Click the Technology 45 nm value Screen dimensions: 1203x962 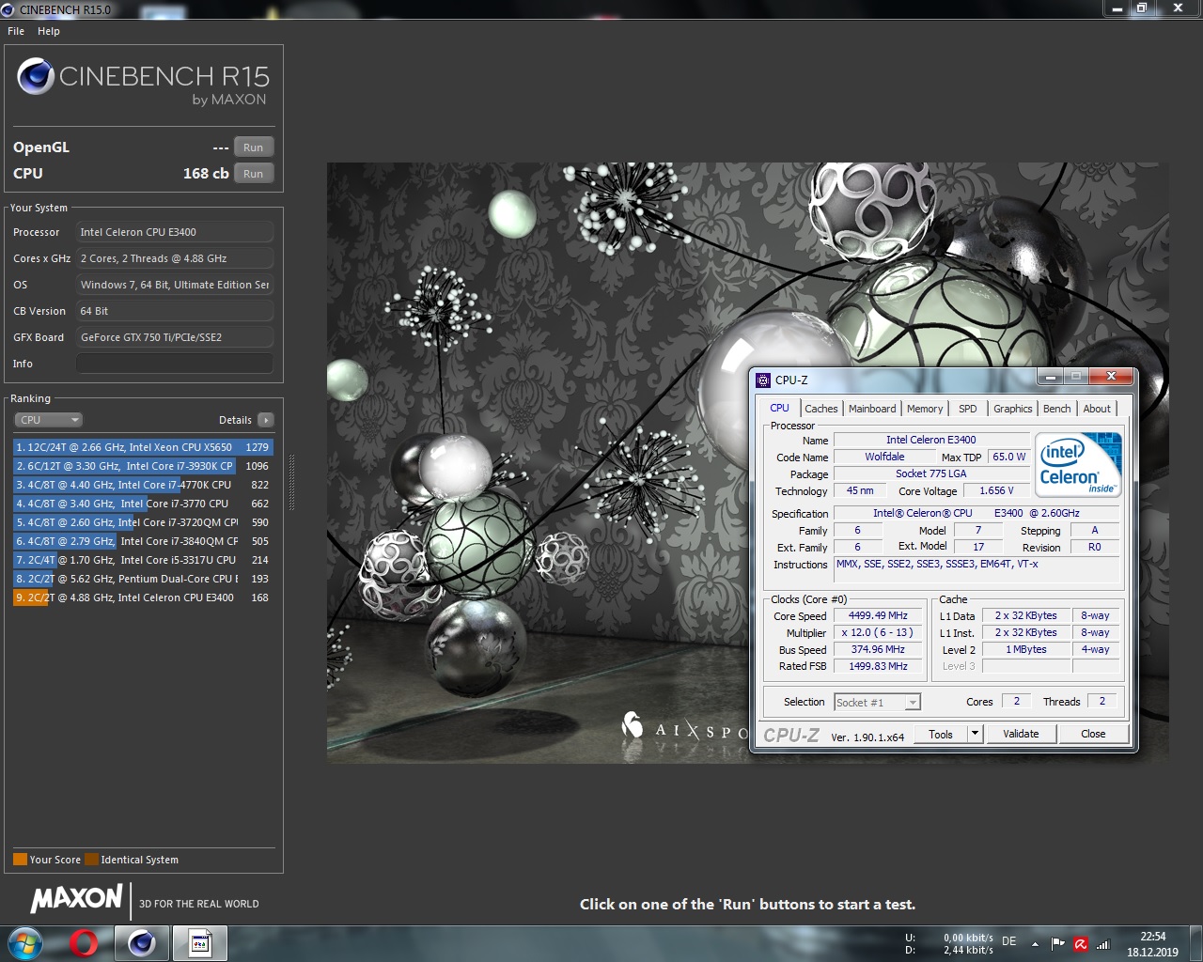coord(859,490)
